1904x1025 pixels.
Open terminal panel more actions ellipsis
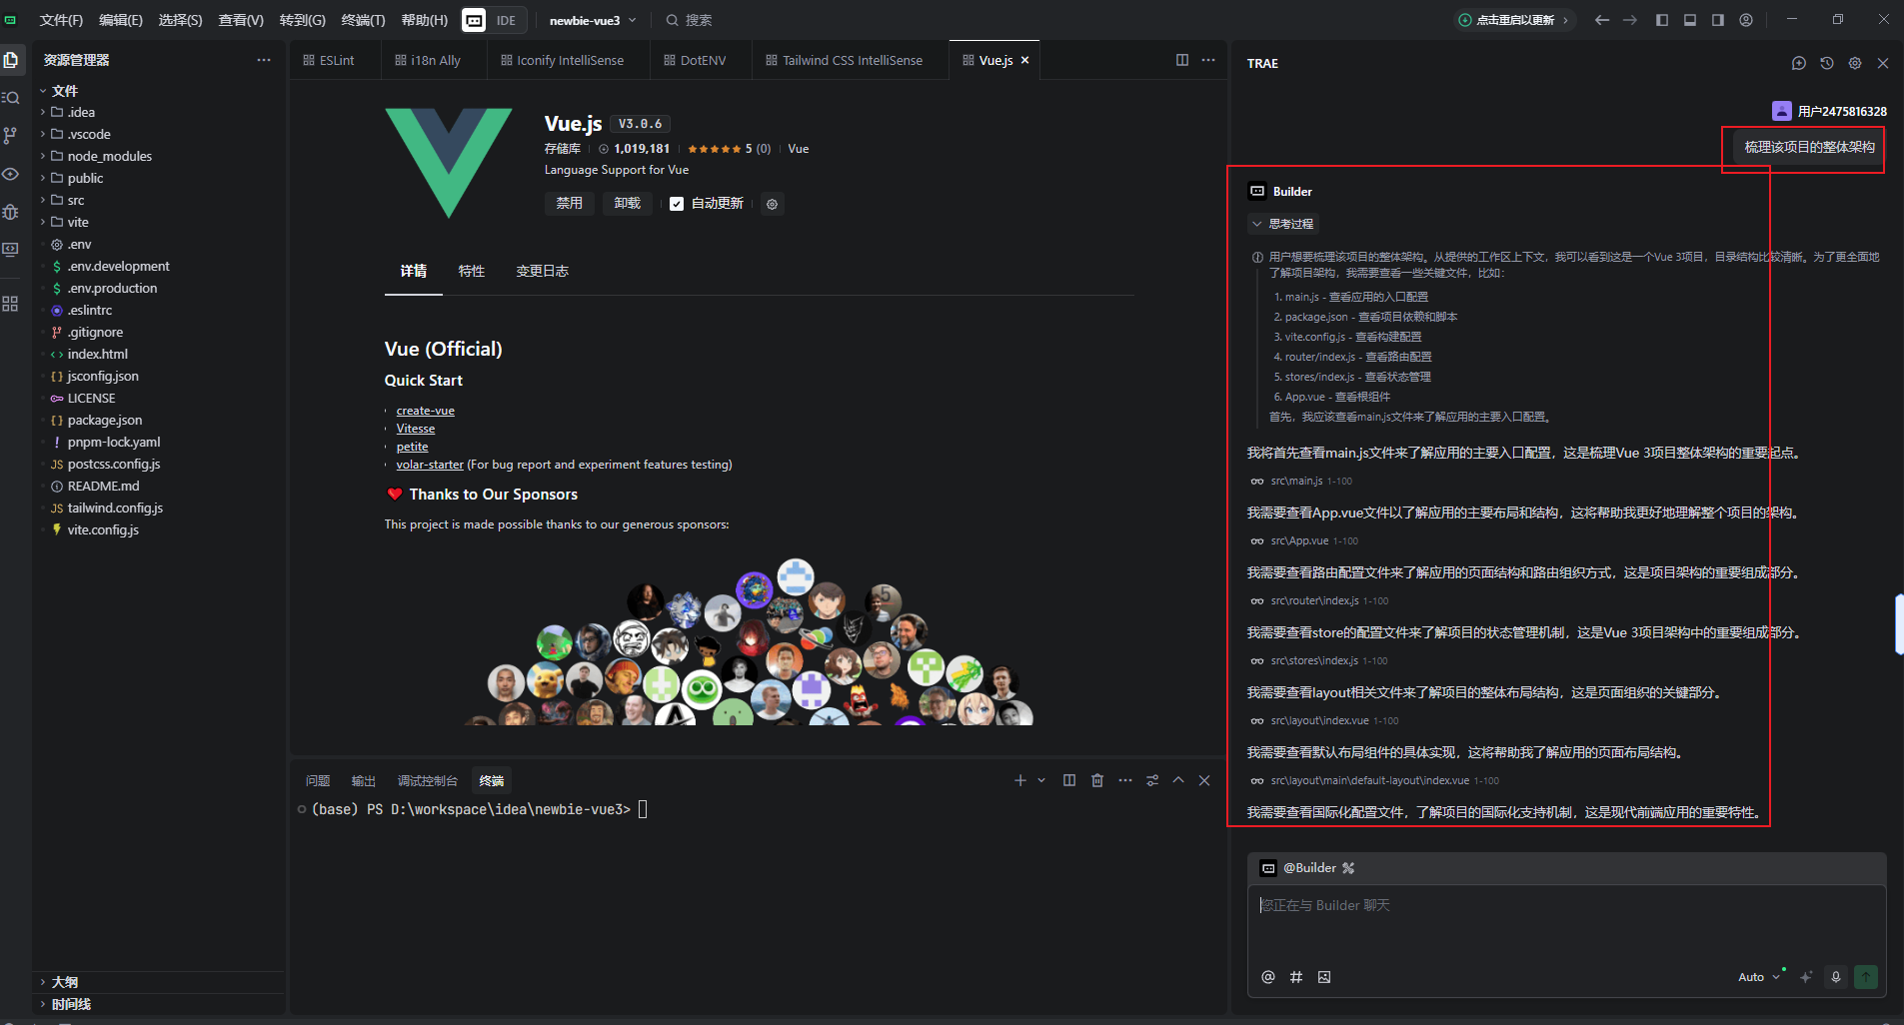click(x=1125, y=780)
